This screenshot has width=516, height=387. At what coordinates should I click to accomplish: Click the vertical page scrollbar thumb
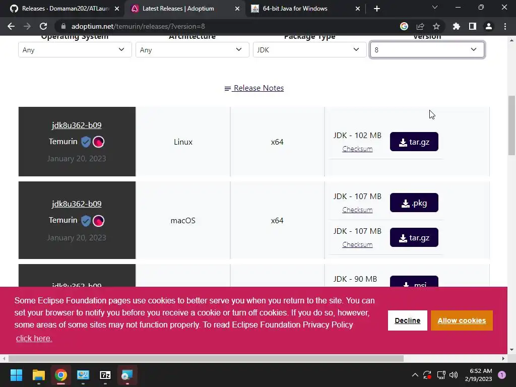(x=511, y=125)
